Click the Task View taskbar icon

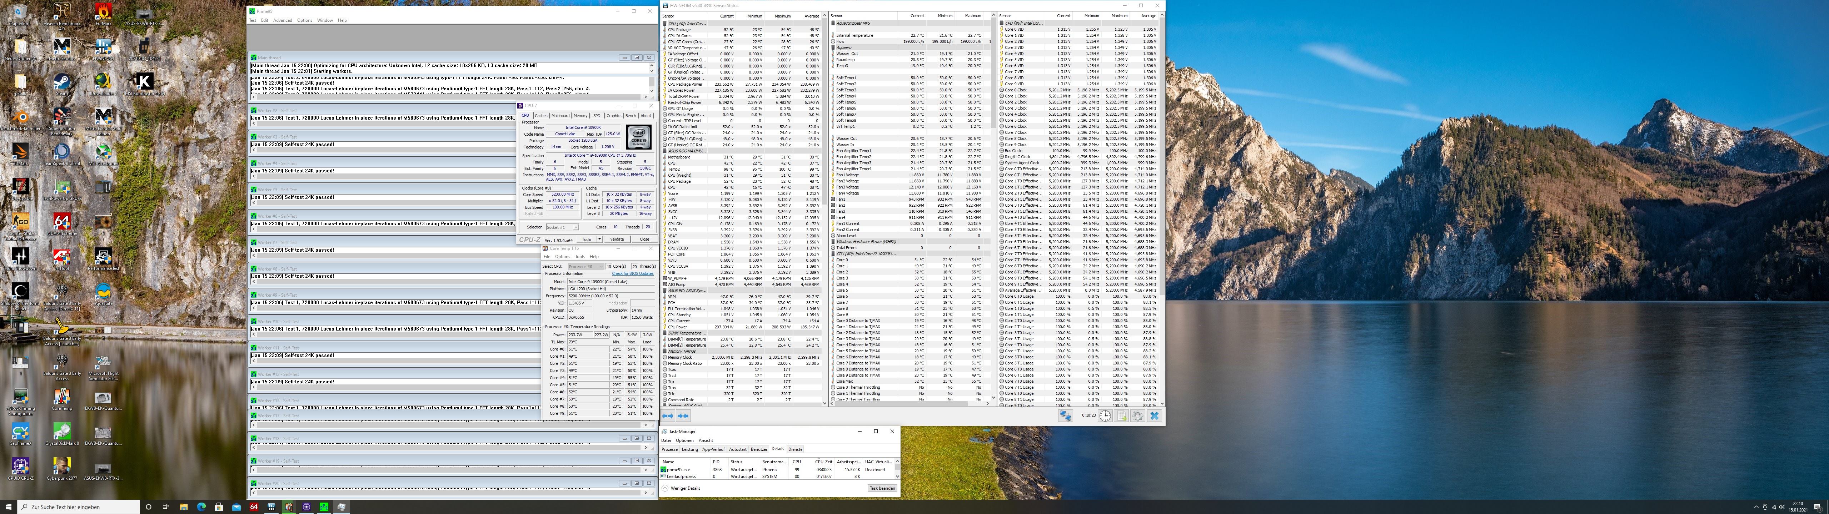click(x=166, y=507)
